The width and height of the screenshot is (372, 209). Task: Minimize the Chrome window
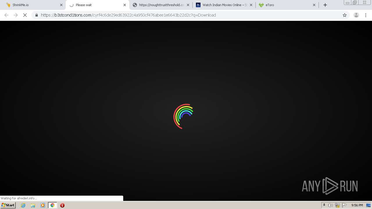tap(348, 2)
